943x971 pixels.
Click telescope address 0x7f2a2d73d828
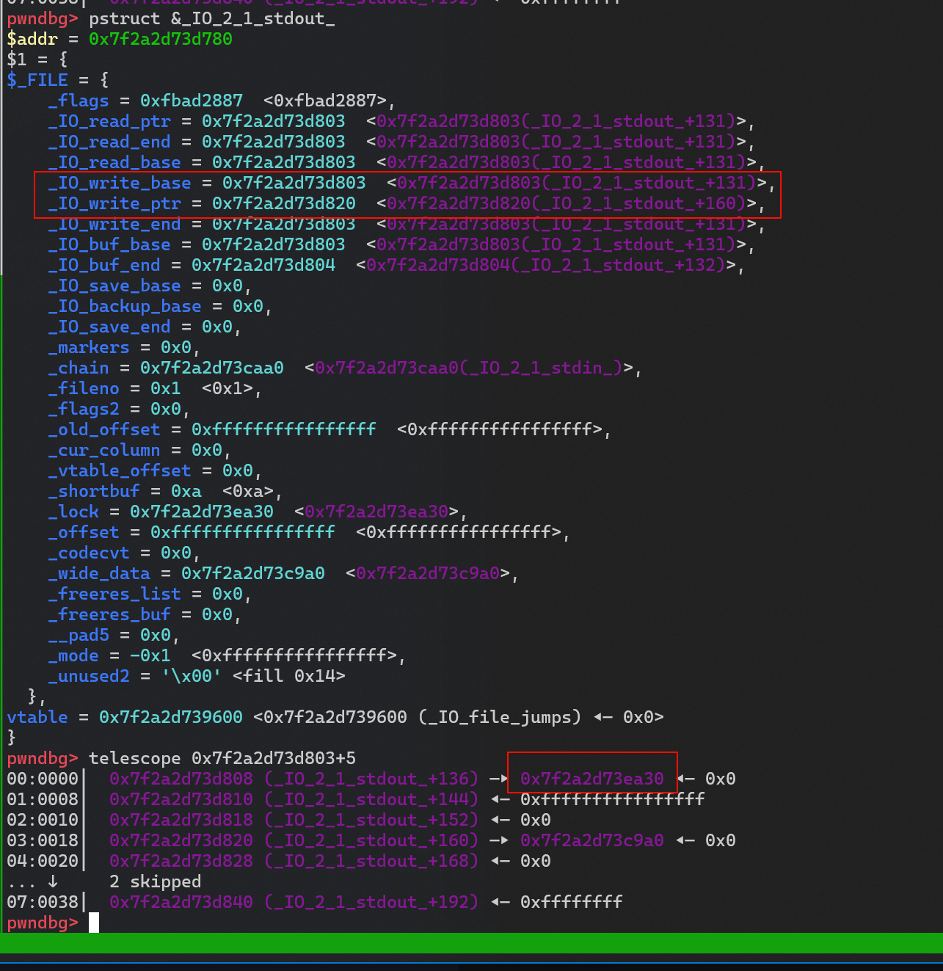(181, 861)
